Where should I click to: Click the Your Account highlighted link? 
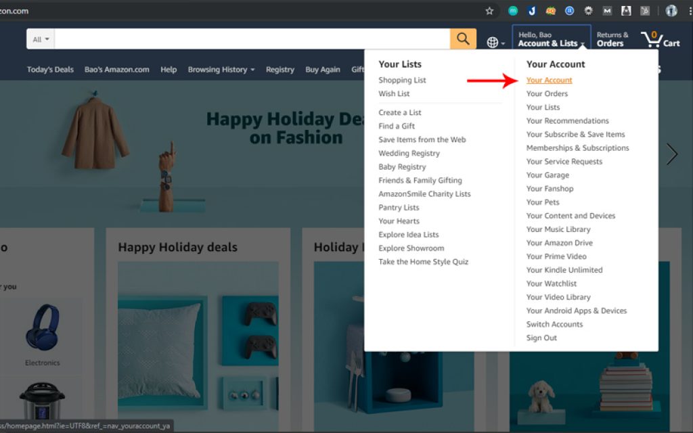pos(550,80)
